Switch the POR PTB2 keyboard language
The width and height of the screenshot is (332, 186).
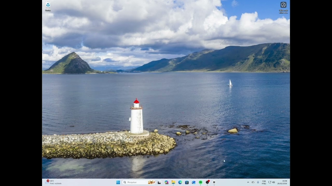[264, 182]
